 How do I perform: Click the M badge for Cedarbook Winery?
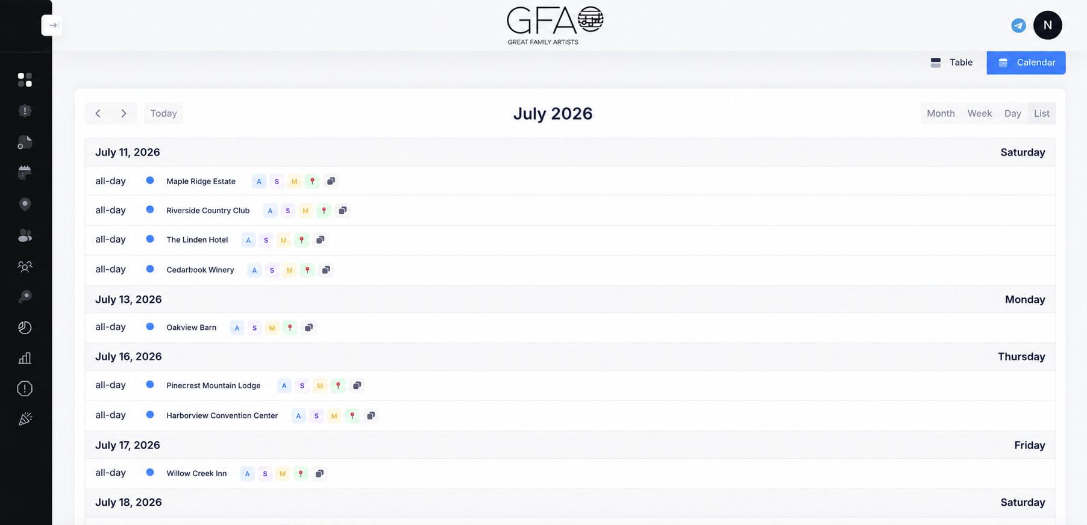[x=289, y=270]
